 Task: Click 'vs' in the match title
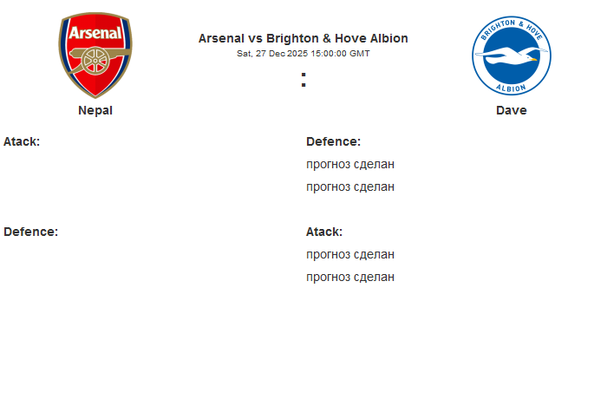pos(255,38)
